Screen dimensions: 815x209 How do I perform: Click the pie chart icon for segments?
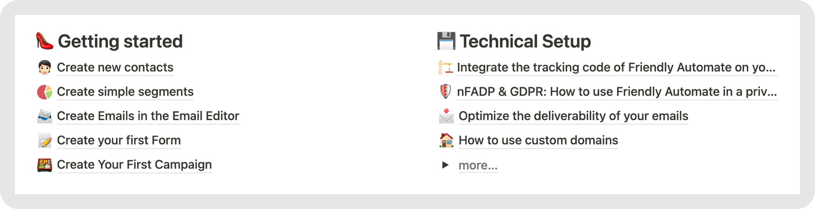44,92
